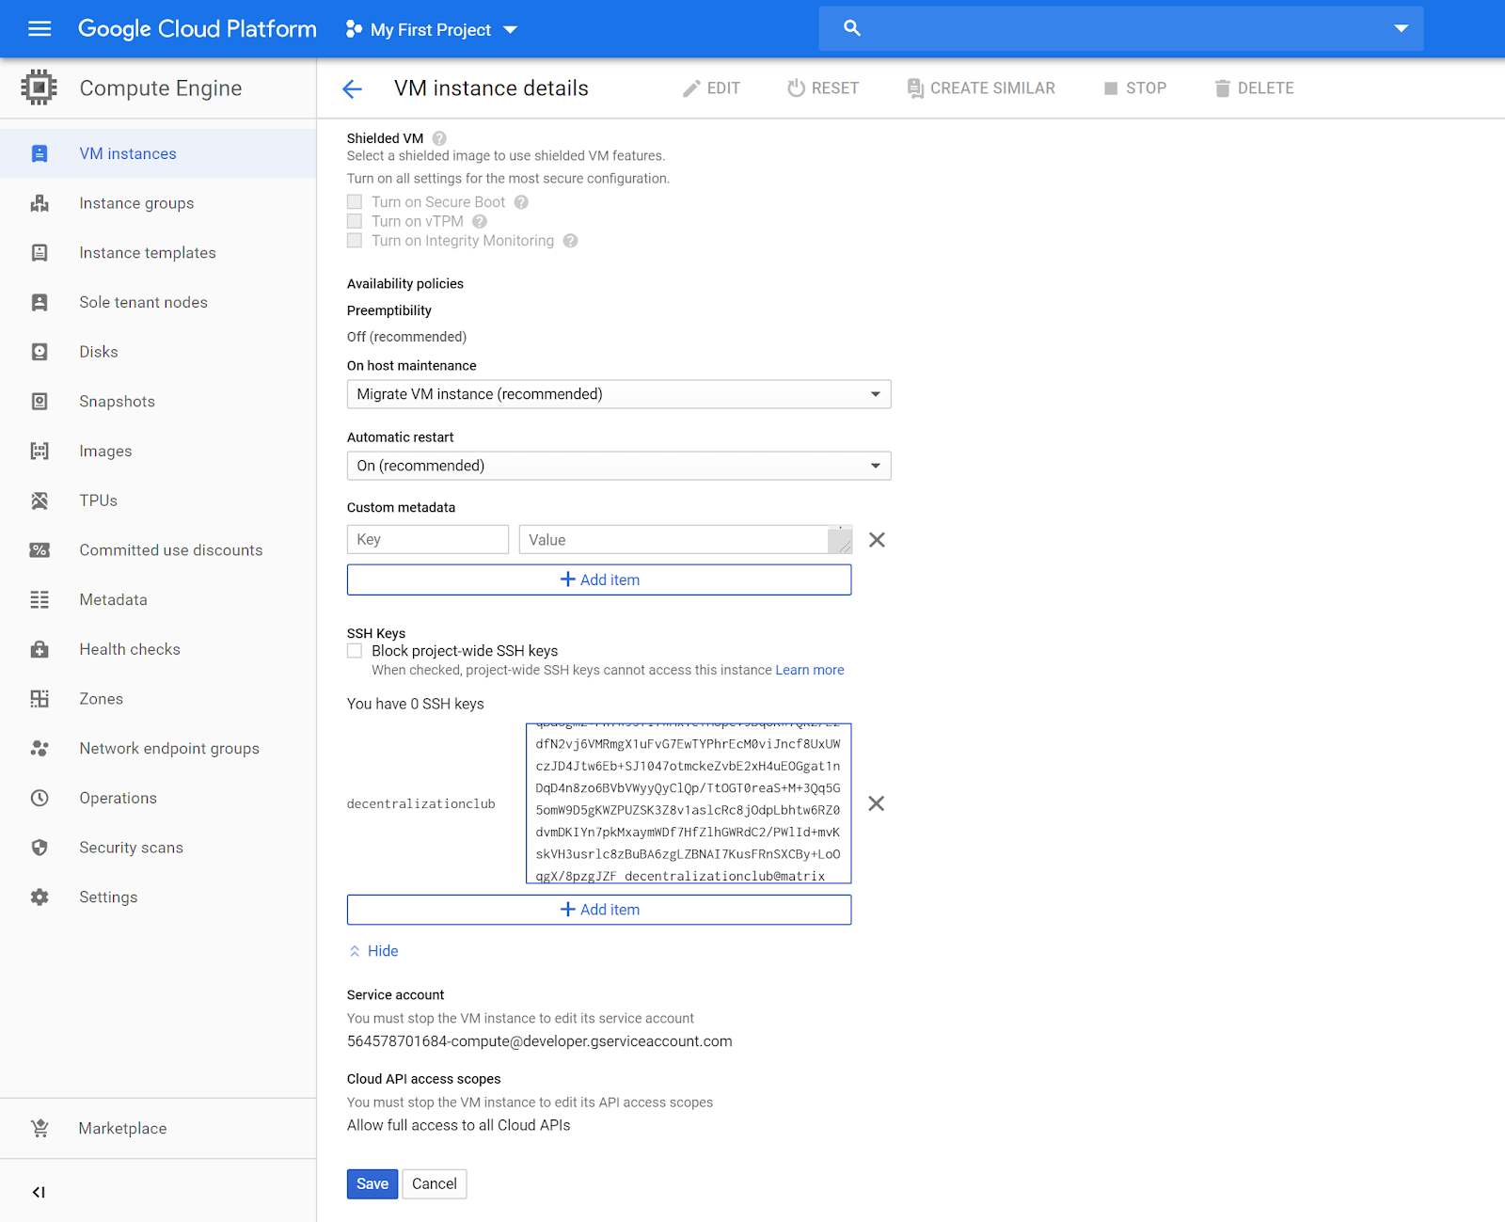The image size is (1505, 1222).
Task: Remove the decentralizationclub SSH key
Action: pyautogui.click(x=876, y=803)
